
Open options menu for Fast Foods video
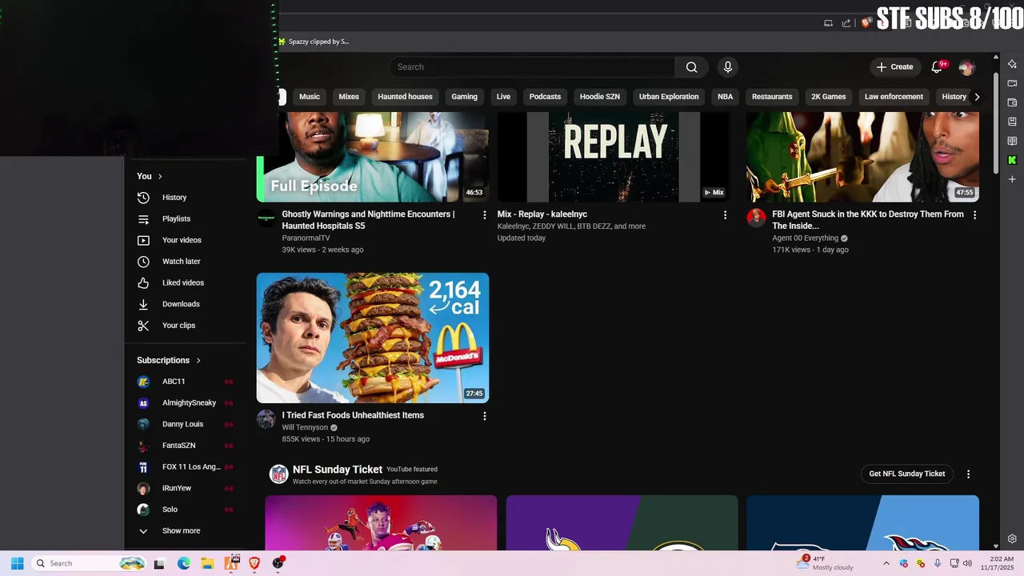point(484,416)
